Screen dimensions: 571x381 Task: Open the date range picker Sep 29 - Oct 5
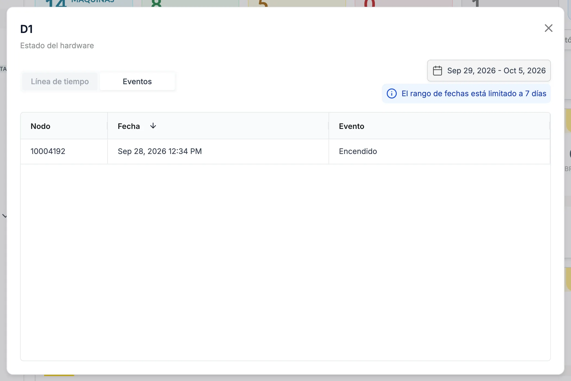coord(489,71)
